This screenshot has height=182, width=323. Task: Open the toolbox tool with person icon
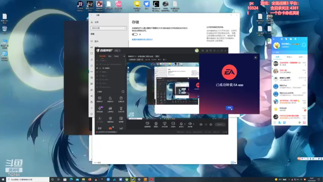pos(110,99)
